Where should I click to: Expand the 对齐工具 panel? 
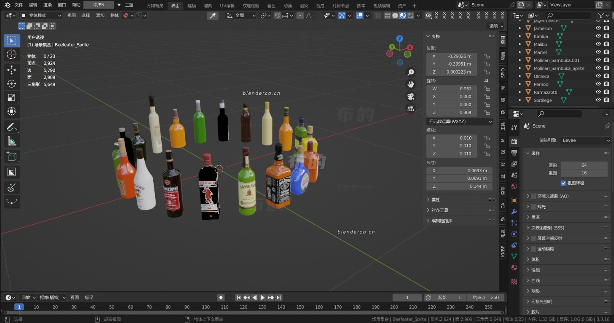pyautogui.click(x=460, y=210)
